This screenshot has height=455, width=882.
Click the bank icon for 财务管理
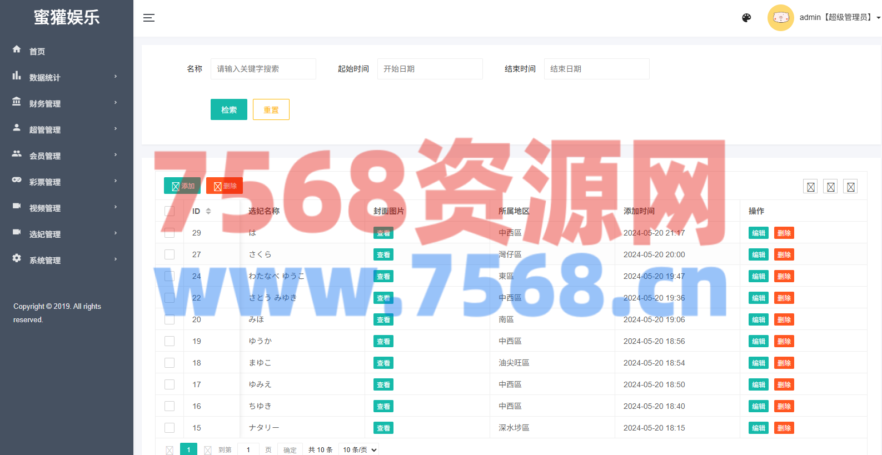coord(17,102)
